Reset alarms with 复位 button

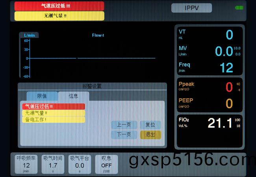pyautogui.click(x=150, y=125)
